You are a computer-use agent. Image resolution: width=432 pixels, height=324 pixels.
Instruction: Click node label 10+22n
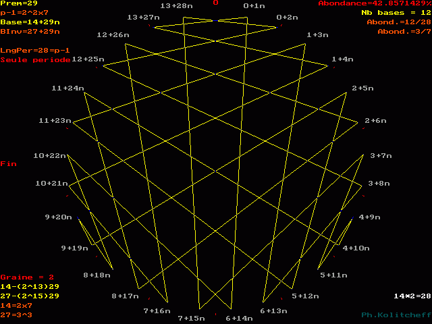pyautogui.click(x=51, y=156)
